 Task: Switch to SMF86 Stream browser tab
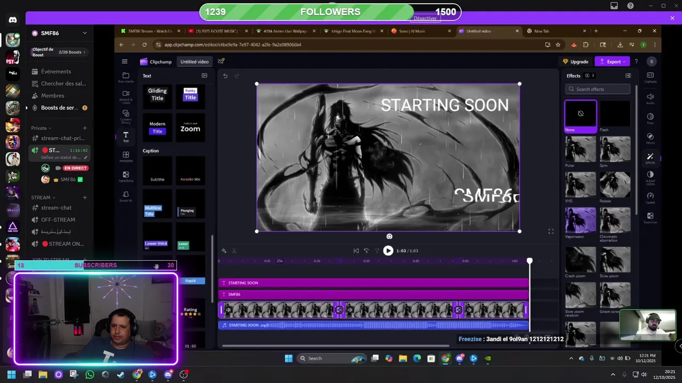(x=150, y=31)
